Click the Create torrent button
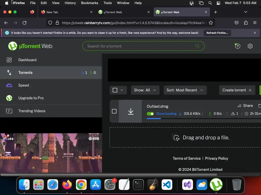 click(x=237, y=90)
